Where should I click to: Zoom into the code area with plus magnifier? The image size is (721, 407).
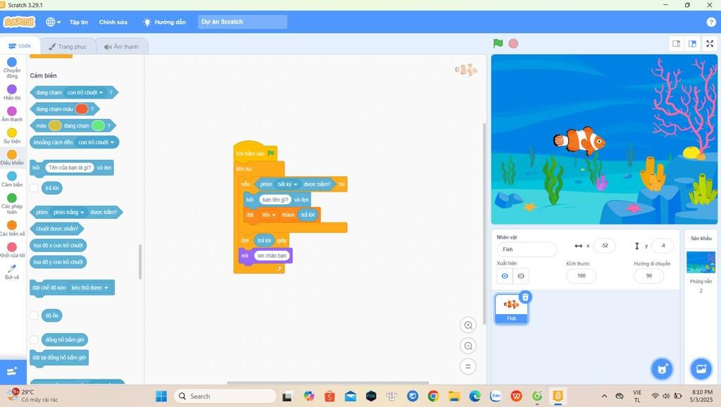[x=468, y=325]
